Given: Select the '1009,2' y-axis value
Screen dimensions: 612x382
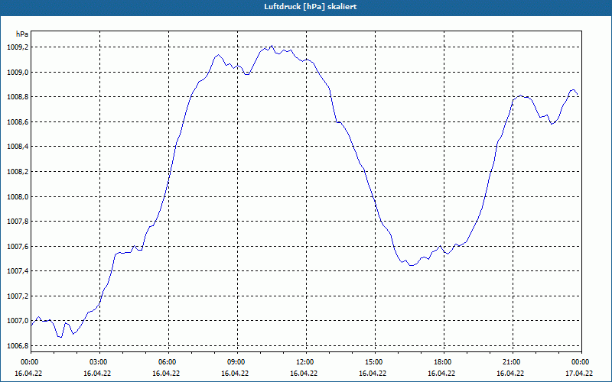Looking at the screenshot, I should point(18,47).
